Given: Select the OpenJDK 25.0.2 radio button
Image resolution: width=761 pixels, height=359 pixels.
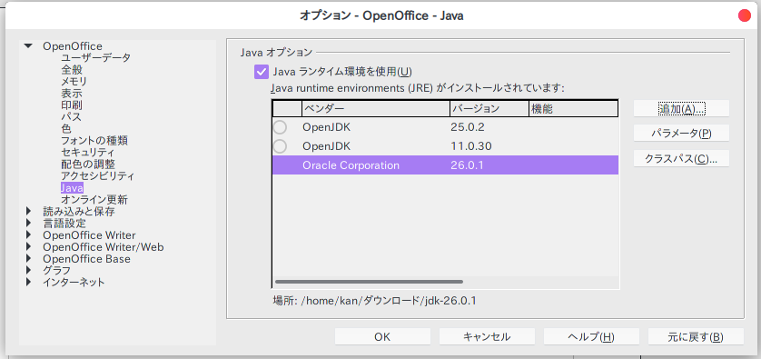Looking at the screenshot, I should (280, 127).
